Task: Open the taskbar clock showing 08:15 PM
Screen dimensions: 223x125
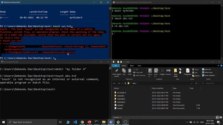Action: pos(210,122)
